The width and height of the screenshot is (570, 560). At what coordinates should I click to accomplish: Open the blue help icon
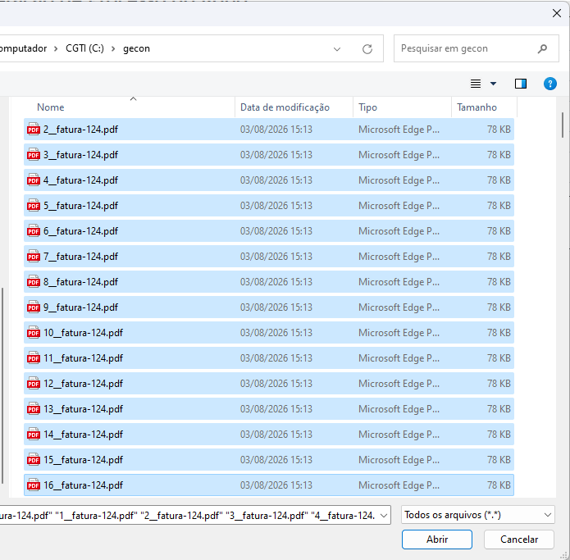(x=550, y=84)
